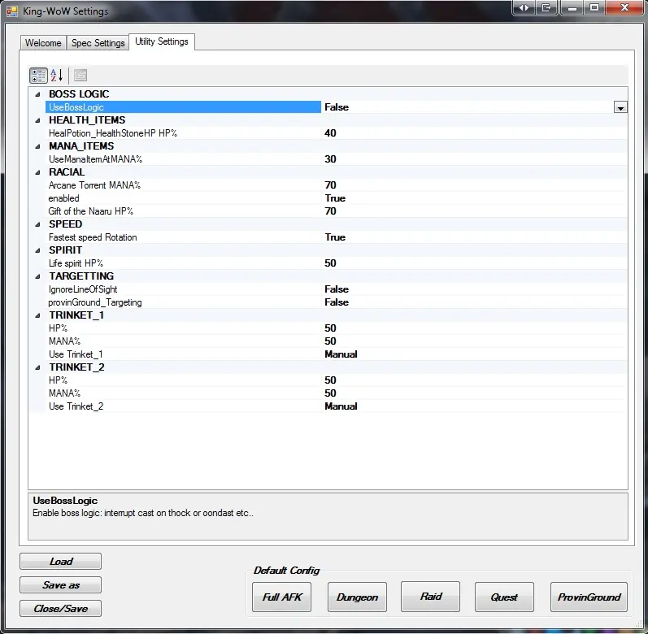
Task: Click the provinGround_Targeting False value
Action: point(337,302)
